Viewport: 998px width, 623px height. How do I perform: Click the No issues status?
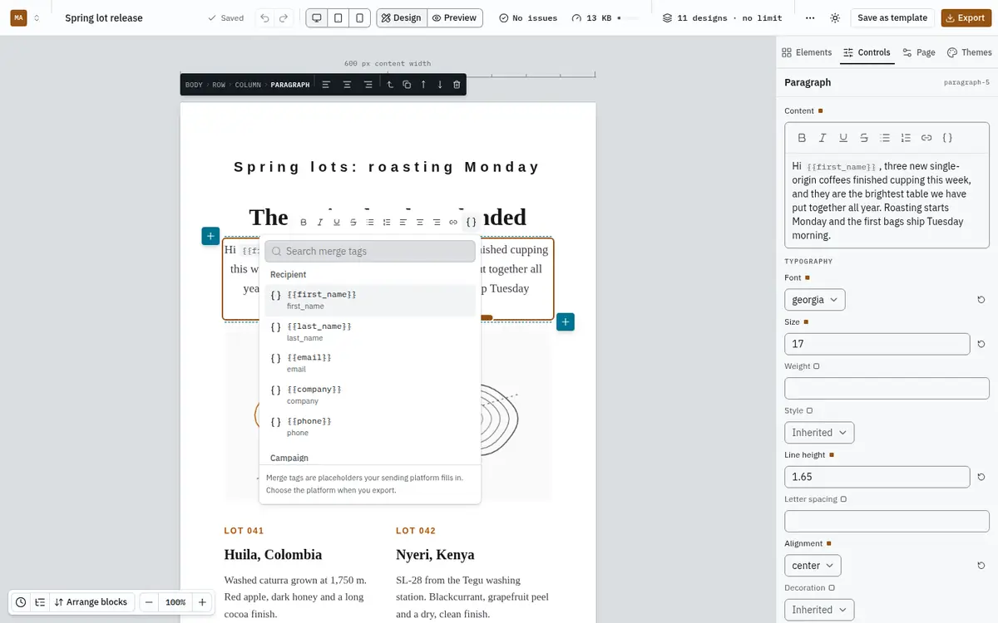(528, 17)
